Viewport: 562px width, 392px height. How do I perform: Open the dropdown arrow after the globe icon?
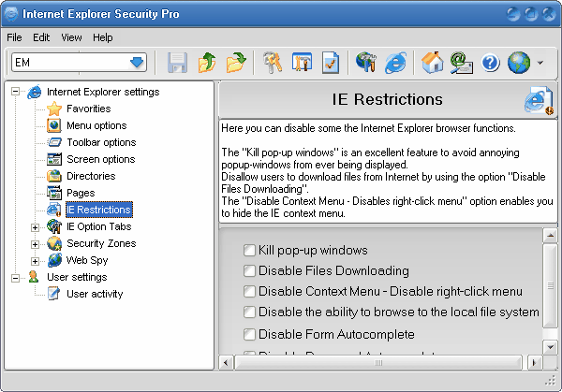540,63
